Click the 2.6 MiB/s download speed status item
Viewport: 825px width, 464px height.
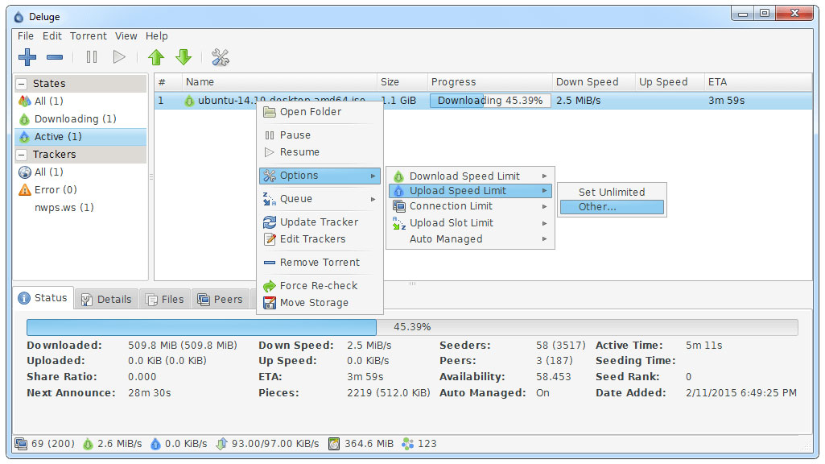(x=113, y=444)
